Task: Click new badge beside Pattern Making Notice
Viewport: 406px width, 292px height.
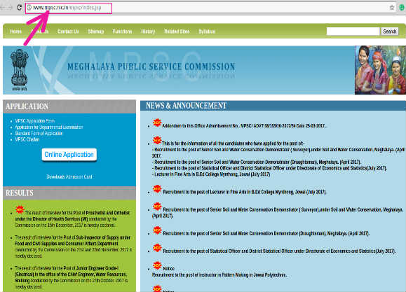Action: (x=157, y=265)
